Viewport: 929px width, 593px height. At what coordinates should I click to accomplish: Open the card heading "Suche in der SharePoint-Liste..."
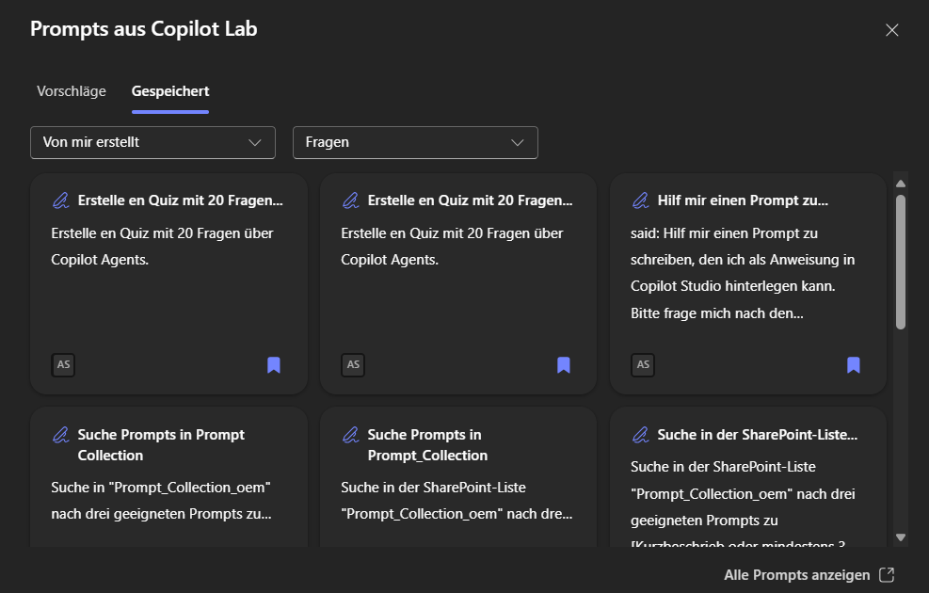[x=757, y=435]
